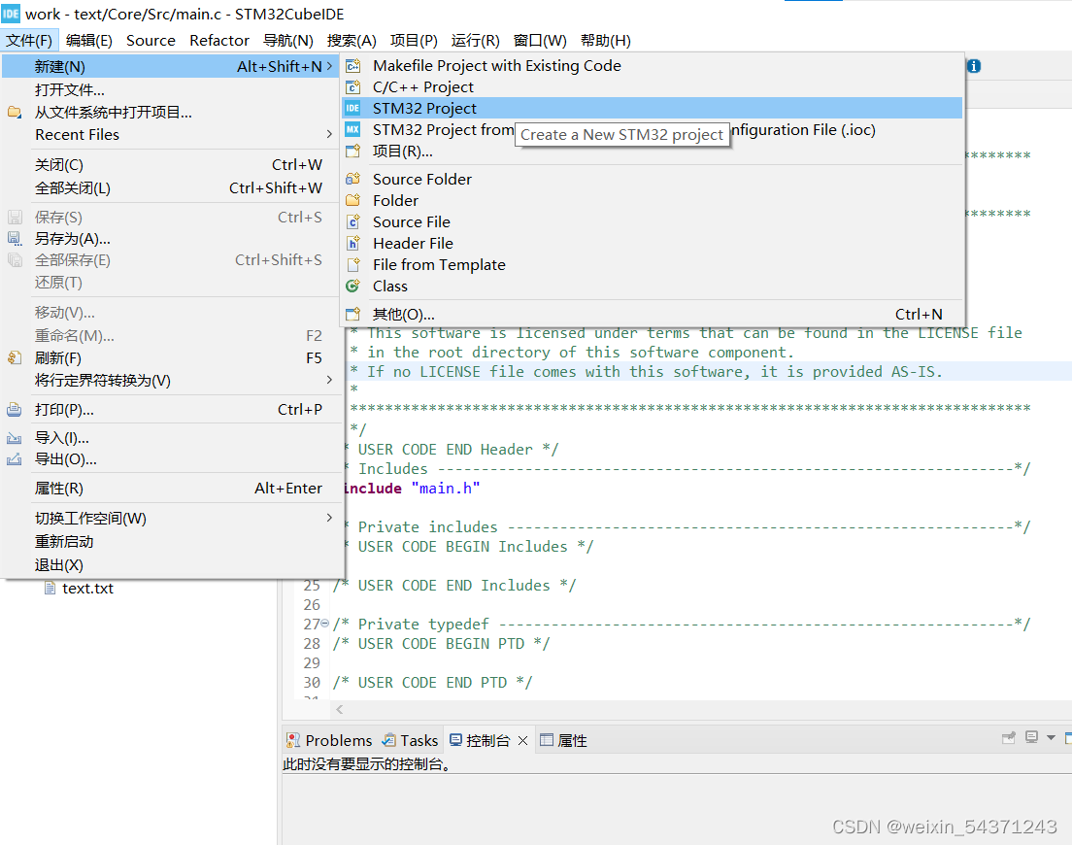Click the STM32CubeMX icon beside the .ioc entry
The height and width of the screenshot is (845, 1072).
coord(353,129)
